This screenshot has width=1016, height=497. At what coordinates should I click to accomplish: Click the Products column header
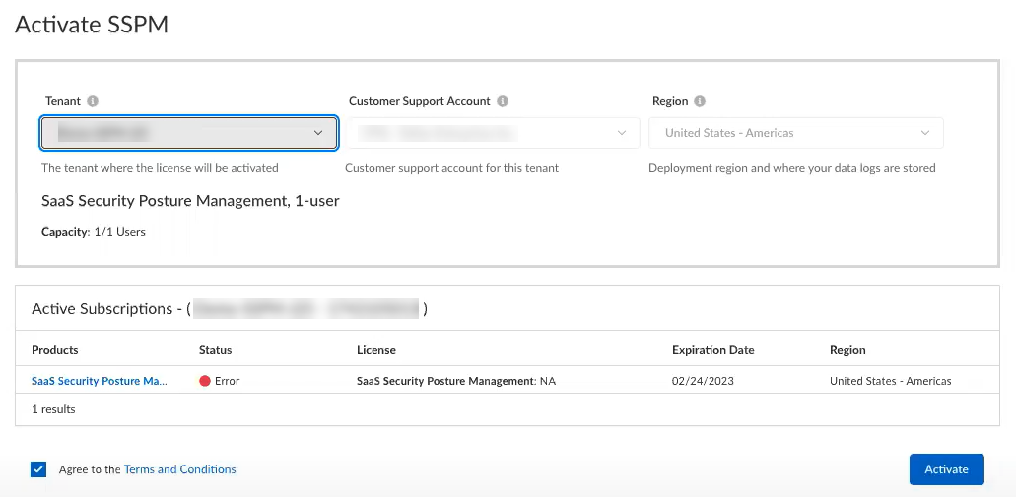point(55,350)
